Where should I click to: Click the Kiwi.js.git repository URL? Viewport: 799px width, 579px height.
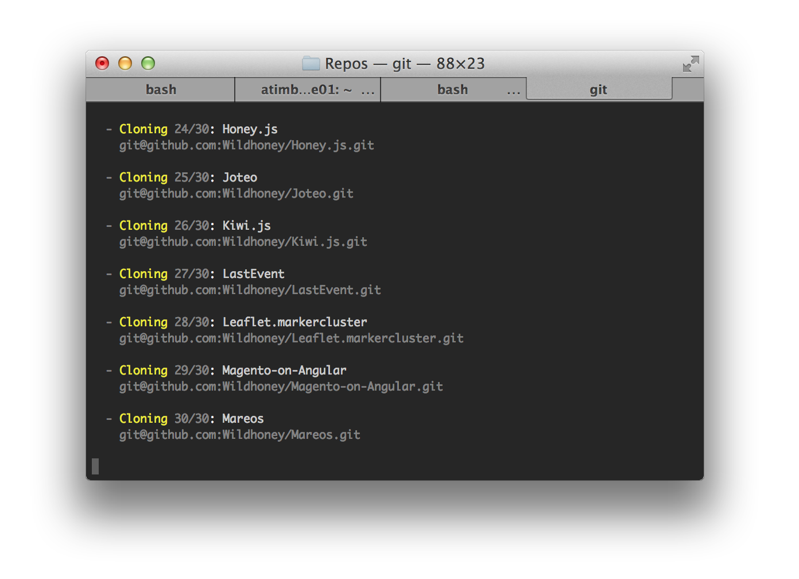(x=243, y=242)
